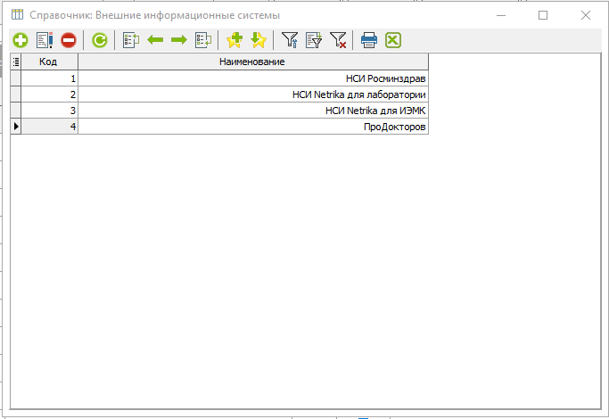This screenshot has height=419, width=609.
Task: Clear filter using funnel with red cross
Action: click(x=338, y=40)
